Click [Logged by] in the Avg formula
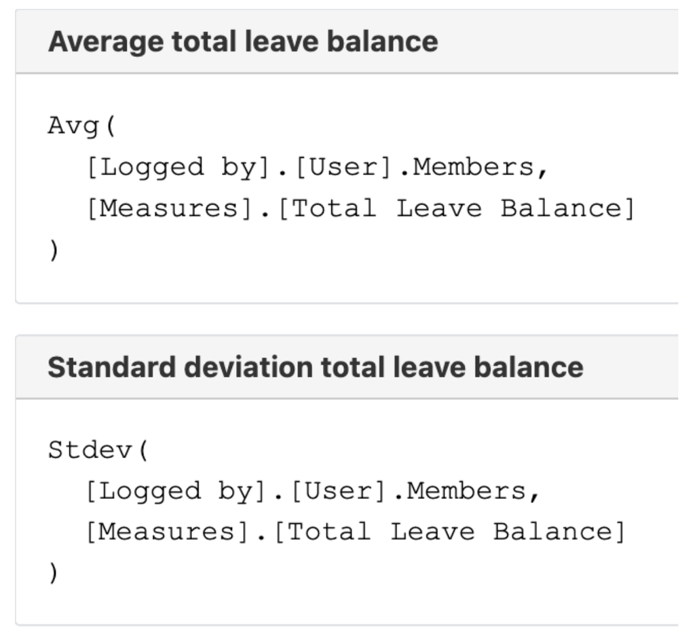The image size is (695, 640). pyautogui.click(x=179, y=168)
